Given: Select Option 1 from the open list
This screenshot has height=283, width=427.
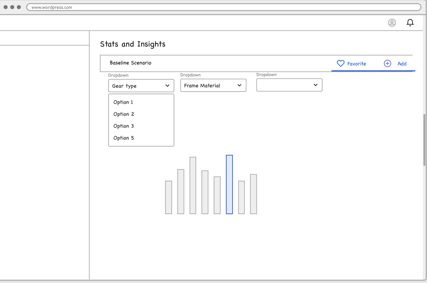Looking at the screenshot, I should click(123, 102).
